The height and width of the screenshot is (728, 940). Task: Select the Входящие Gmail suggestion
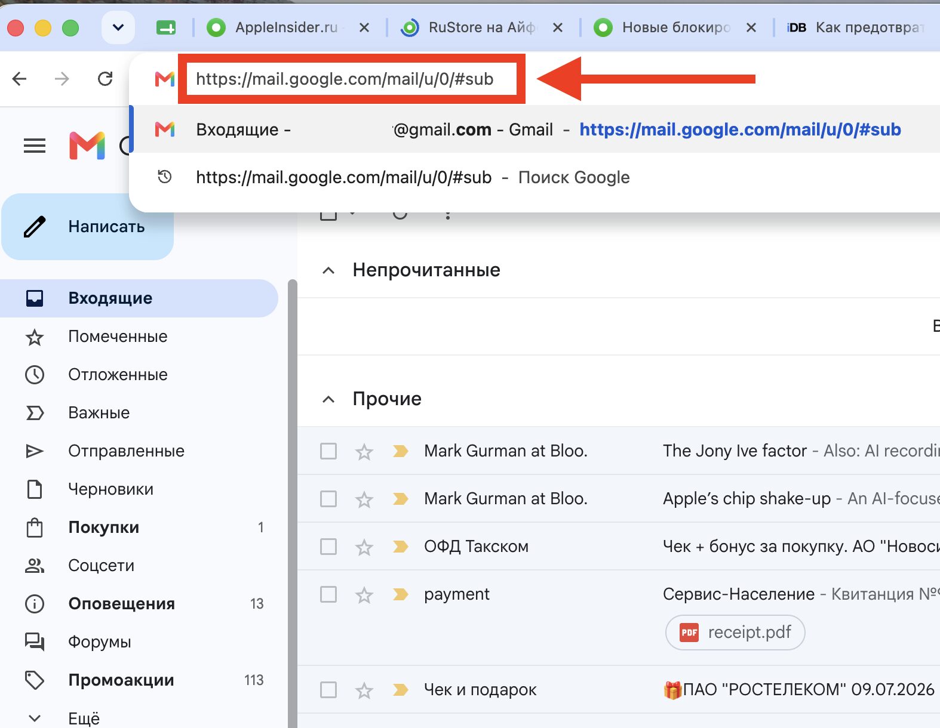tap(534, 129)
